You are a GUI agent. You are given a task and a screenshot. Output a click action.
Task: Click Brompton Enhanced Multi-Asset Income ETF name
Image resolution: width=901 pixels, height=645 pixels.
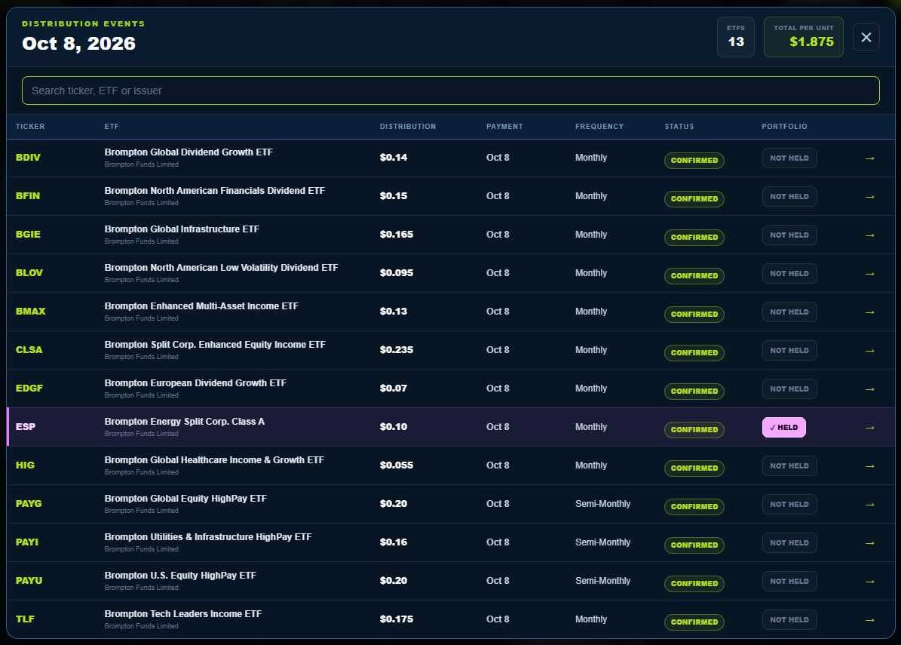click(201, 306)
